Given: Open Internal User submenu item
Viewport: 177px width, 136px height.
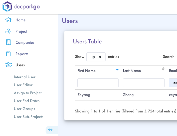Looking at the screenshot, I should (25, 77).
